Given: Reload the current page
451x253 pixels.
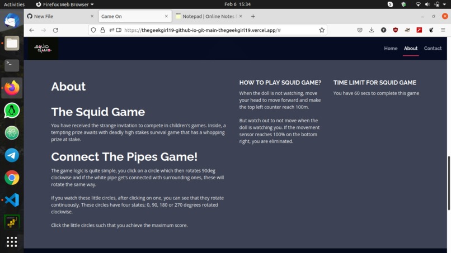Looking at the screenshot, I should click(x=55, y=30).
